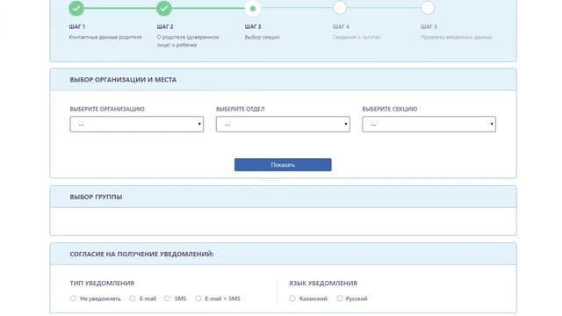The image size is (562, 316).
Task: Choose 'Русский' notification language
Action: (340, 298)
